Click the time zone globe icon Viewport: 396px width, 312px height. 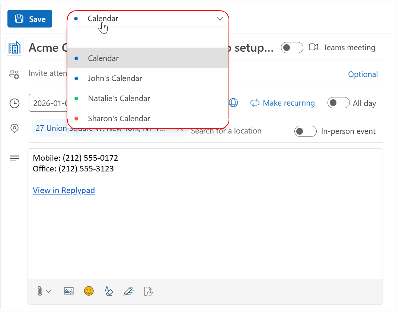(x=233, y=103)
